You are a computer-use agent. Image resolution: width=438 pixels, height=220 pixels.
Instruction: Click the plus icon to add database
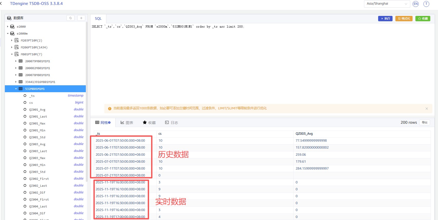tap(81, 18)
